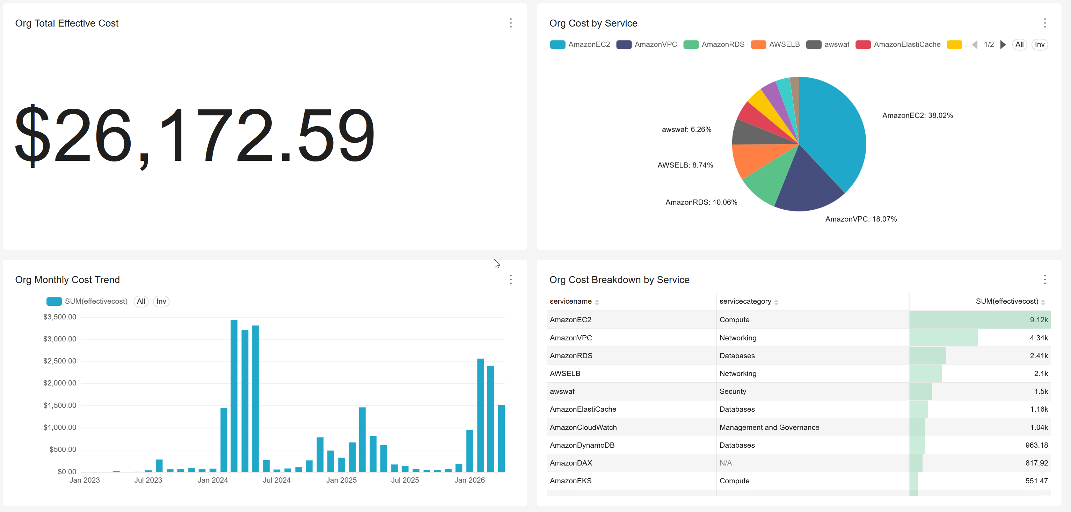Open the Org Total Effective Cost panel menu
Viewport: 1071px width, 512px height.
tap(511, 23)
